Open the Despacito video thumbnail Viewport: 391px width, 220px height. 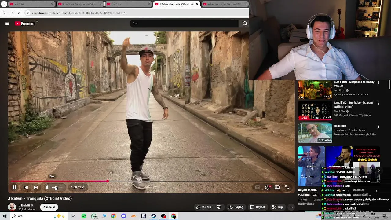click(315, 90)
